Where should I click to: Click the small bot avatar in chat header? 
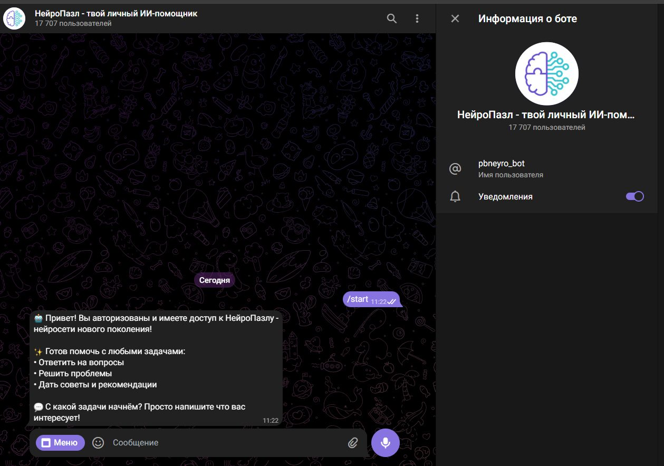(x=14, y=18)
